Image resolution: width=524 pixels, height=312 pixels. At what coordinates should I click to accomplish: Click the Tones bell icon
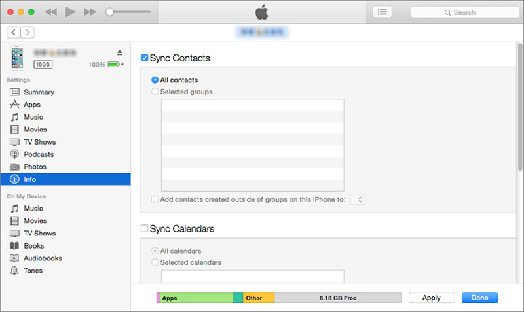pyautogui.click(x=14, y=271)
